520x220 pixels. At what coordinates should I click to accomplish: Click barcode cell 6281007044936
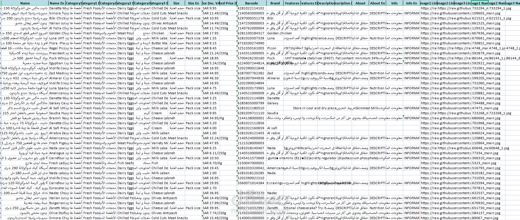(x=252, y=78)
